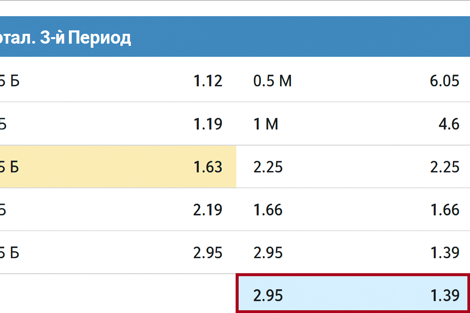Pick the right-aligned 1.66 odds
Screen dimensions: 470x313
445,210
